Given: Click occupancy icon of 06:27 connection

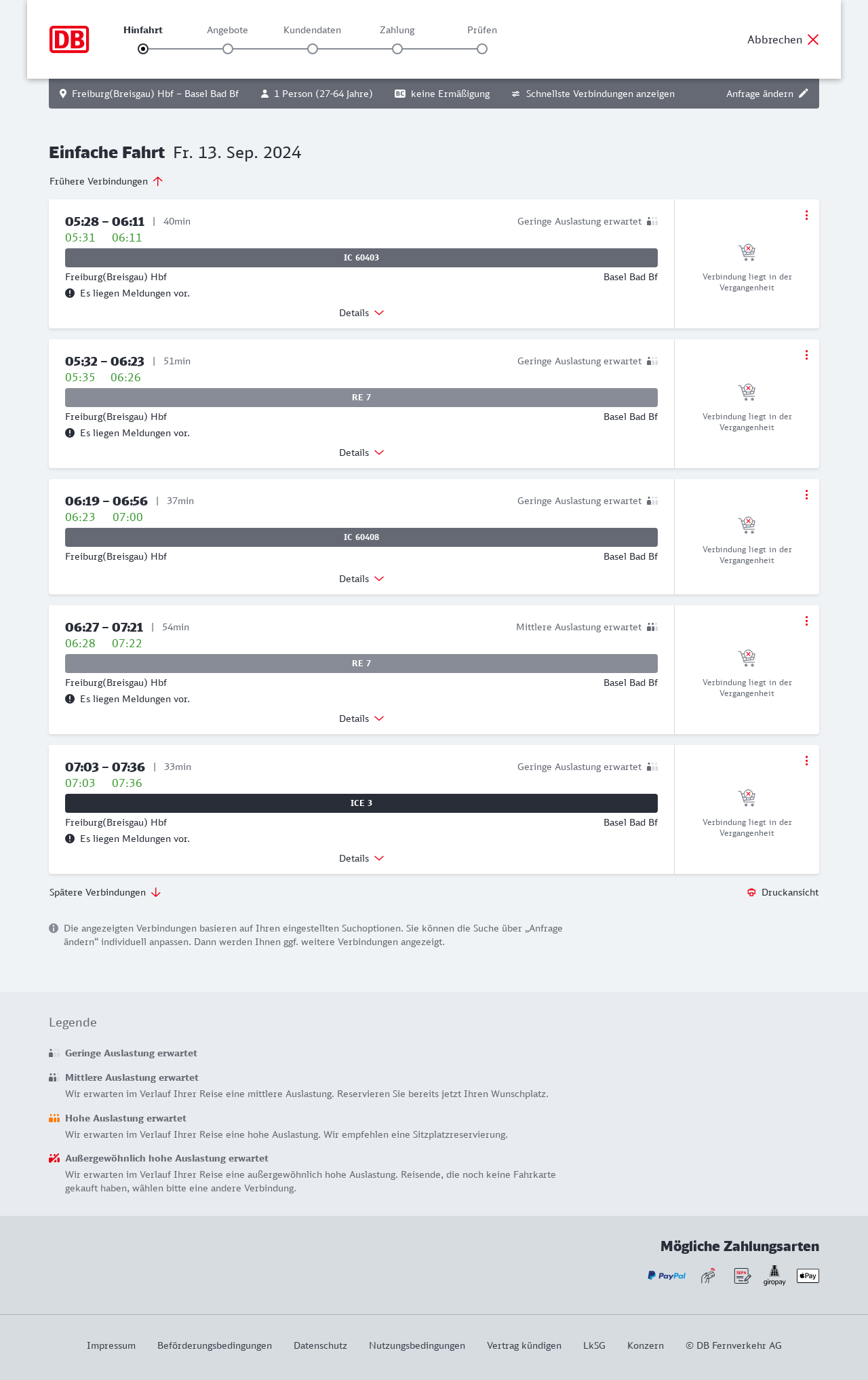Looking at the screenshot, I should [x=652, y=627].
